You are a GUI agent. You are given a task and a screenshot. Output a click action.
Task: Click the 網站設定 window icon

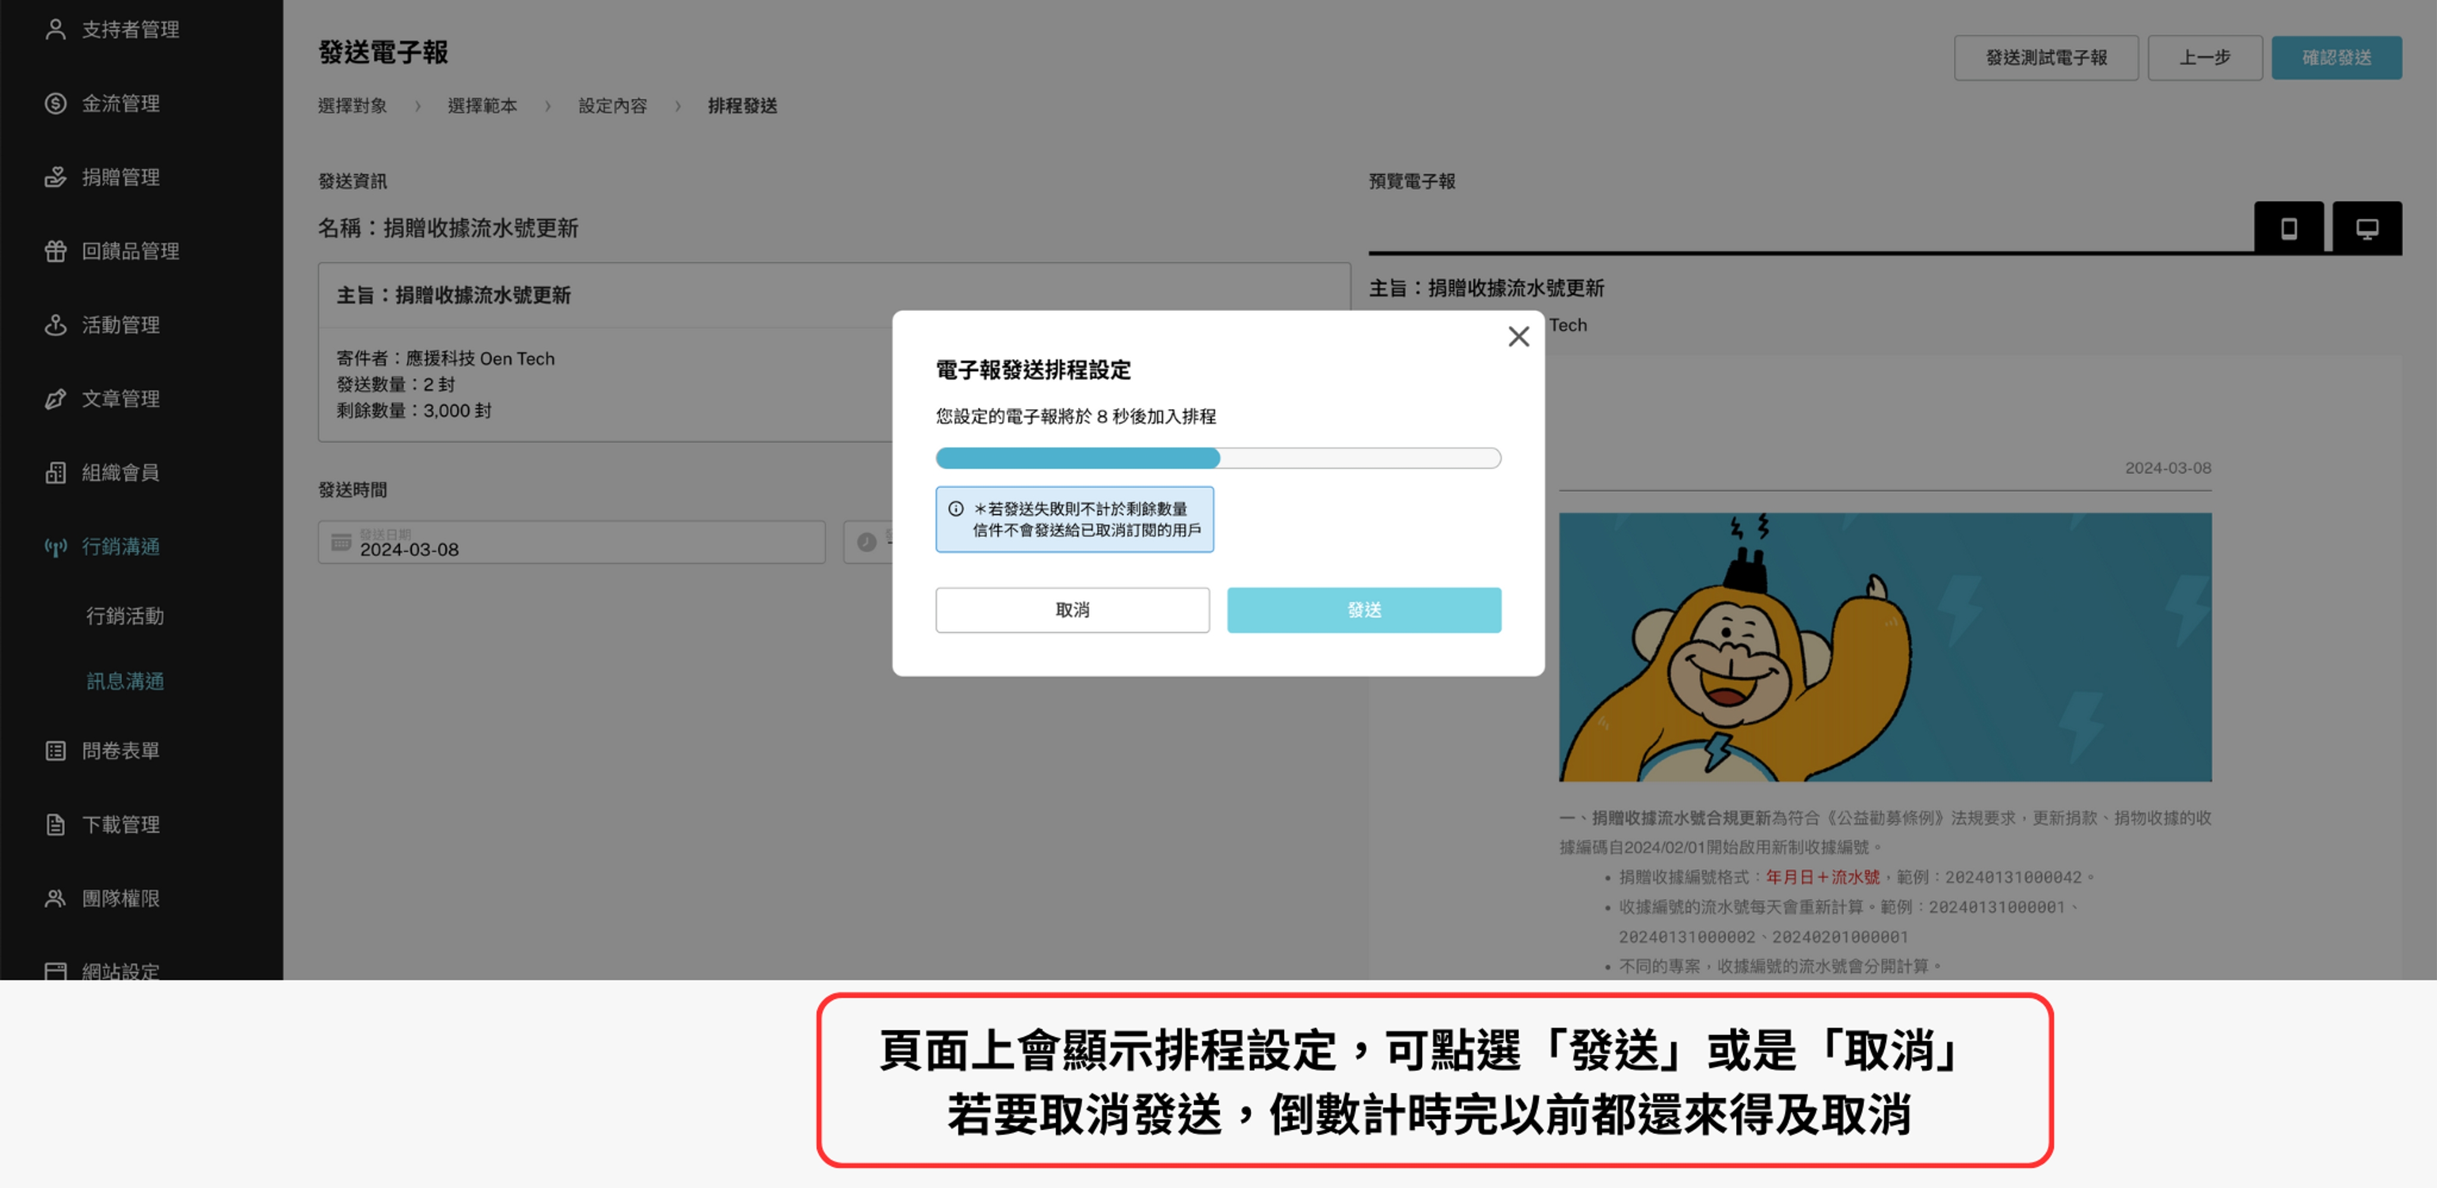(x=55, y=970)
